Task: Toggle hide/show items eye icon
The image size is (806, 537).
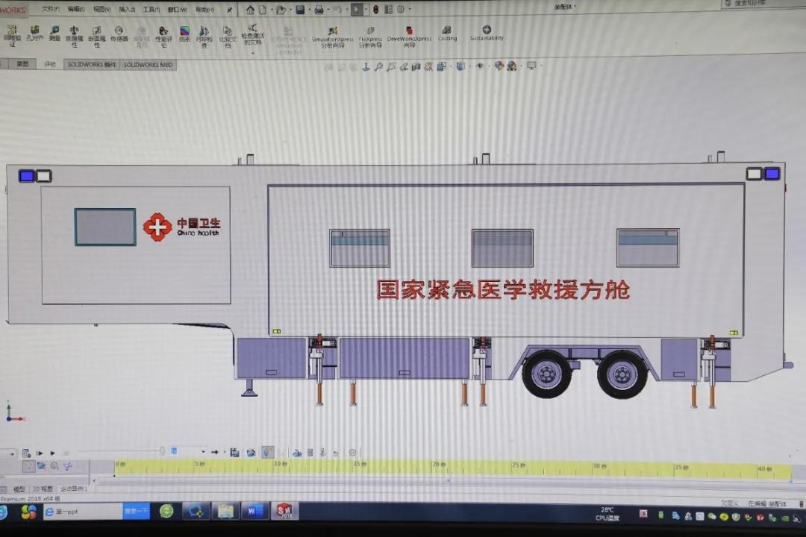Action: pyautogui.click(x=479, y=66)
